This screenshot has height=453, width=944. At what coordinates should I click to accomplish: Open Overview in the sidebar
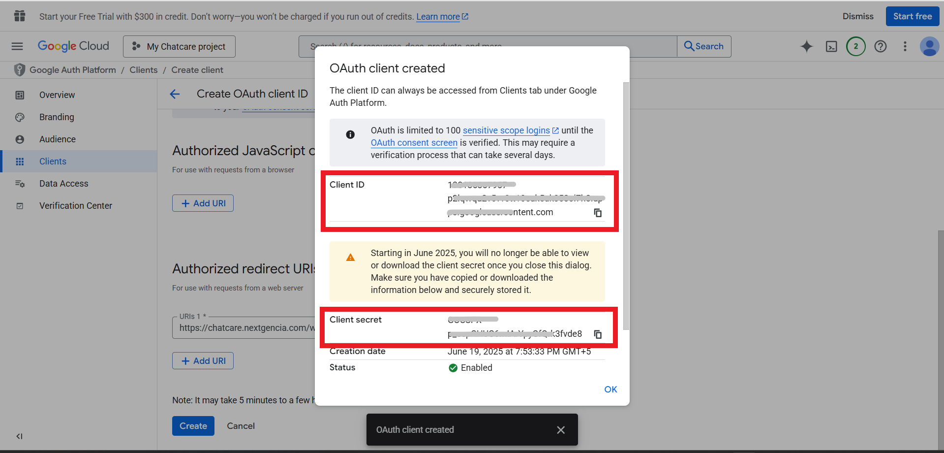click(79, 95)
